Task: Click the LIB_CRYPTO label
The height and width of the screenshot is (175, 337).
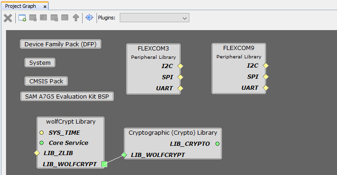Action: 190,144
